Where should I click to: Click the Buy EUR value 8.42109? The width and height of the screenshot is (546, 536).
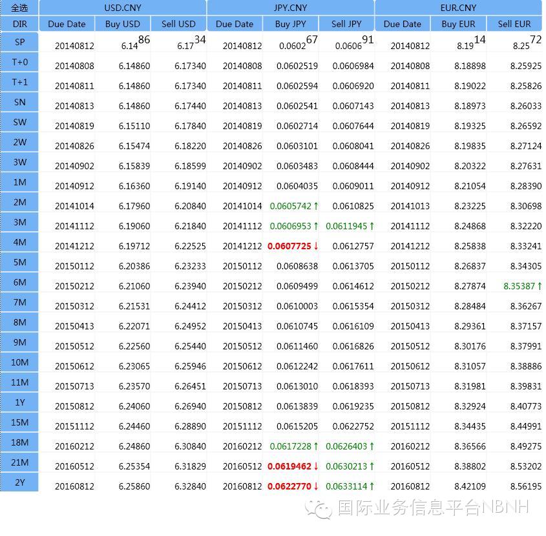[x=470, y=486]
